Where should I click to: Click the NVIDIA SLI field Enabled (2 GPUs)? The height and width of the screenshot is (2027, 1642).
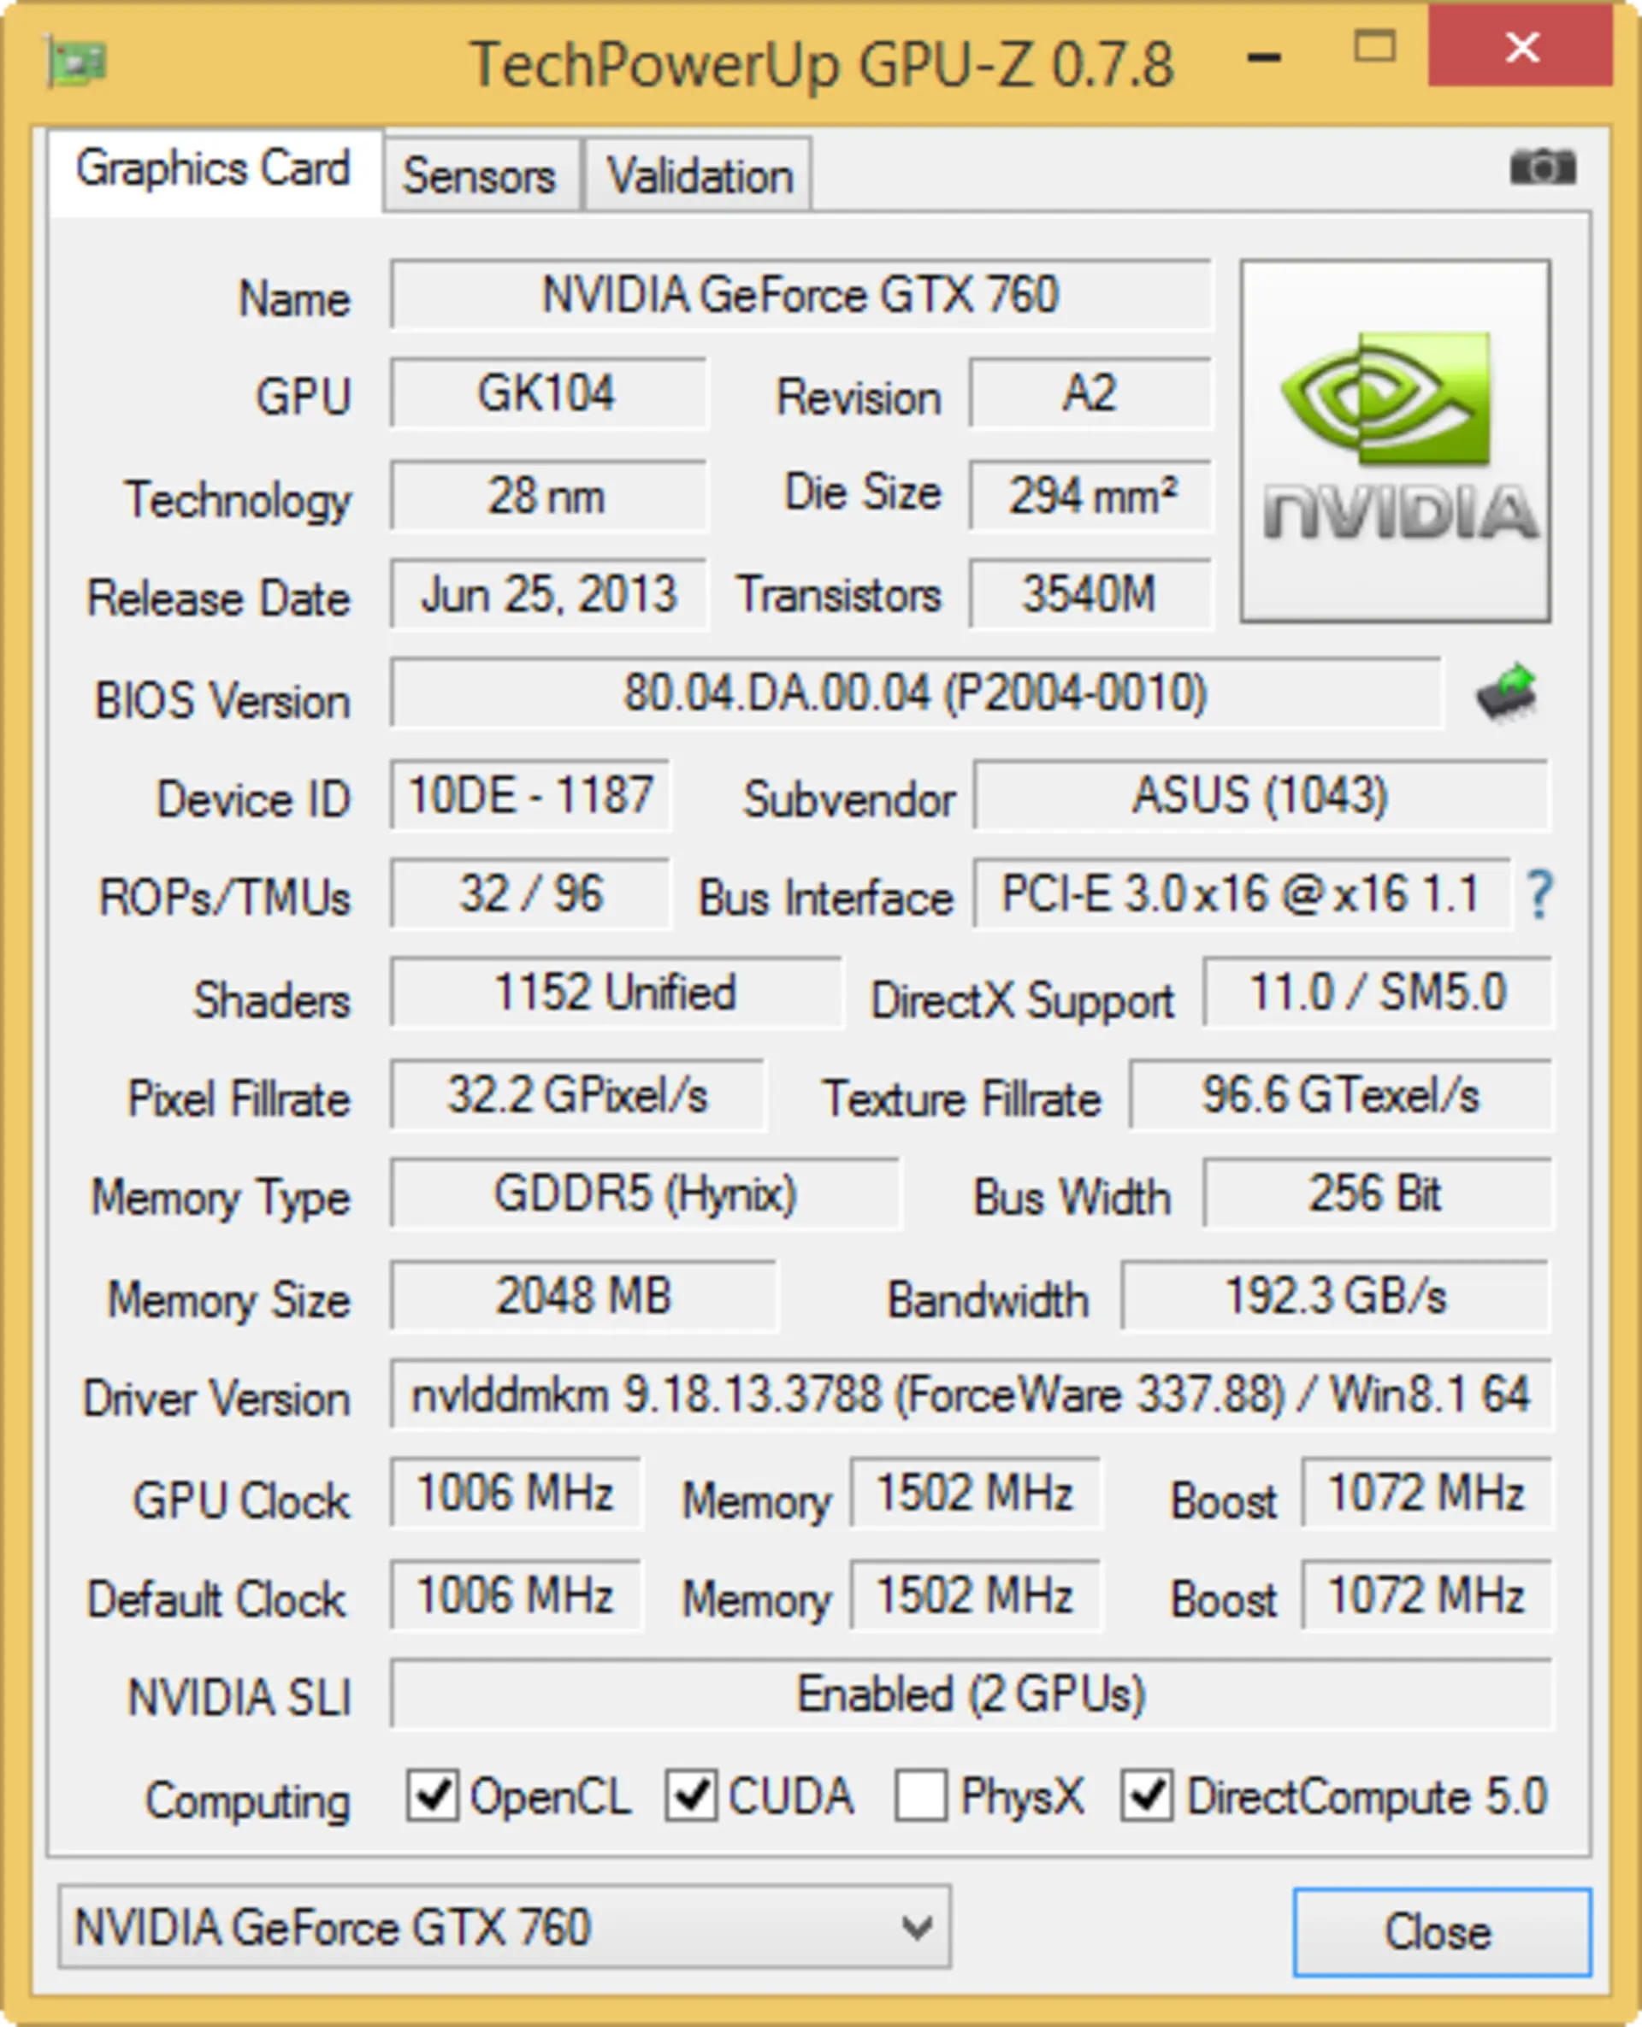click(971, 1694)
